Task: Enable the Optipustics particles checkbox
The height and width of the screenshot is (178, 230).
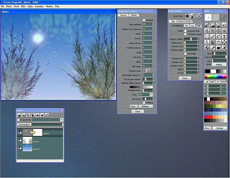Action: (x=144, y=20)
